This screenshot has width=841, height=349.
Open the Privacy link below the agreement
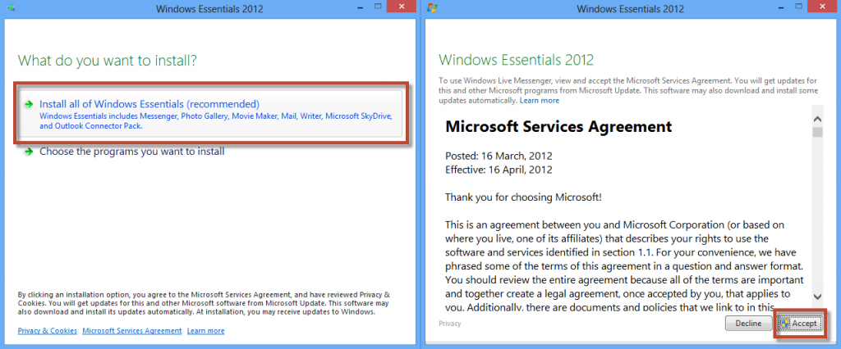click(x=449, y=324)
